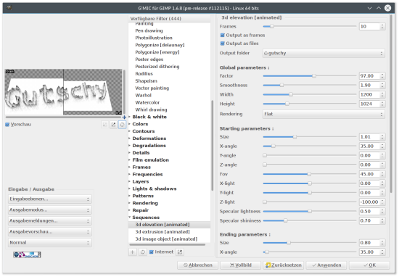Image resolution: width=399 pixels, height=277 pixels.
Task: Click the zoom-in preview icon beside Vorschau
Action: pyautogui.click(x=113, y=125)
